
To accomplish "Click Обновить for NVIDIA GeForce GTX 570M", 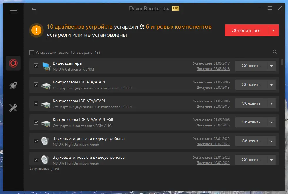I will [251, 66].
